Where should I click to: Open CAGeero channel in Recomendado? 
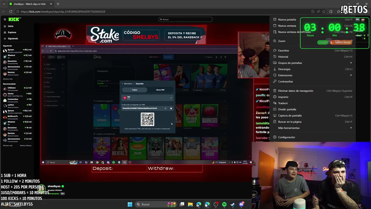coord(17,89)
